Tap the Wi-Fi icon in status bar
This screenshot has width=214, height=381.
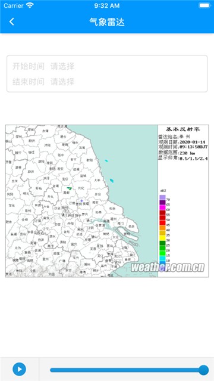[30, 5]
